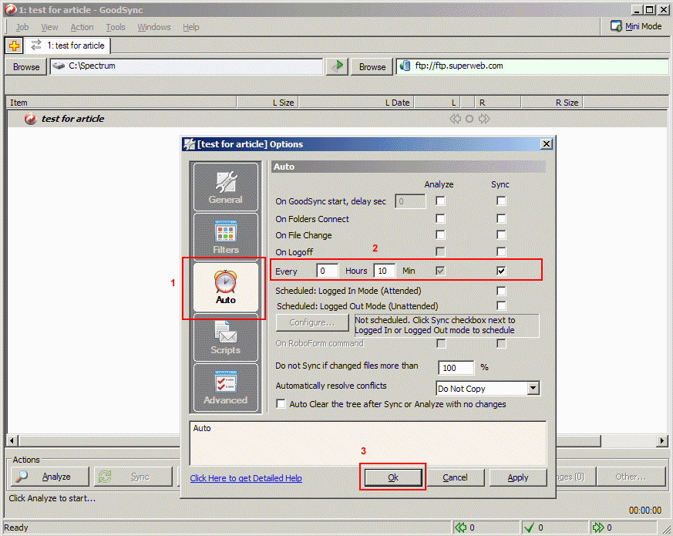Viewport: 673px width, 536px height.
Task: Click the L Size column header
Action: (268, 103)
